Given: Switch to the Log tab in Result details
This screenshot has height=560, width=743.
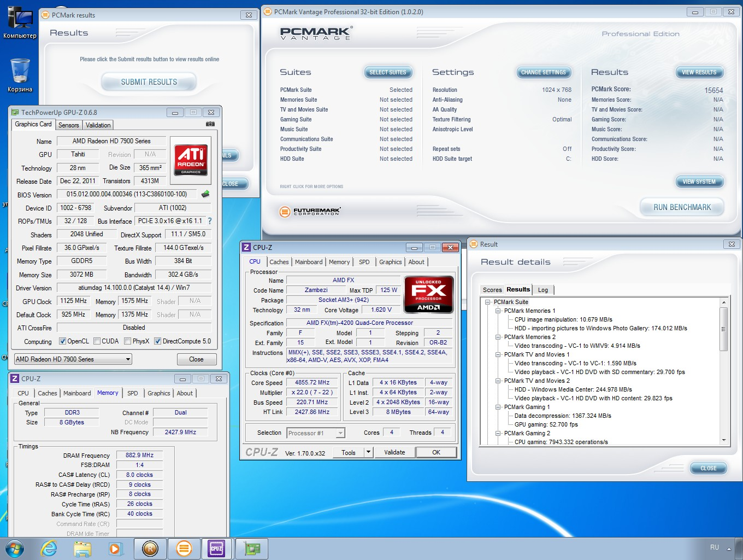Looking at the screenshot, I should (543, 290).
